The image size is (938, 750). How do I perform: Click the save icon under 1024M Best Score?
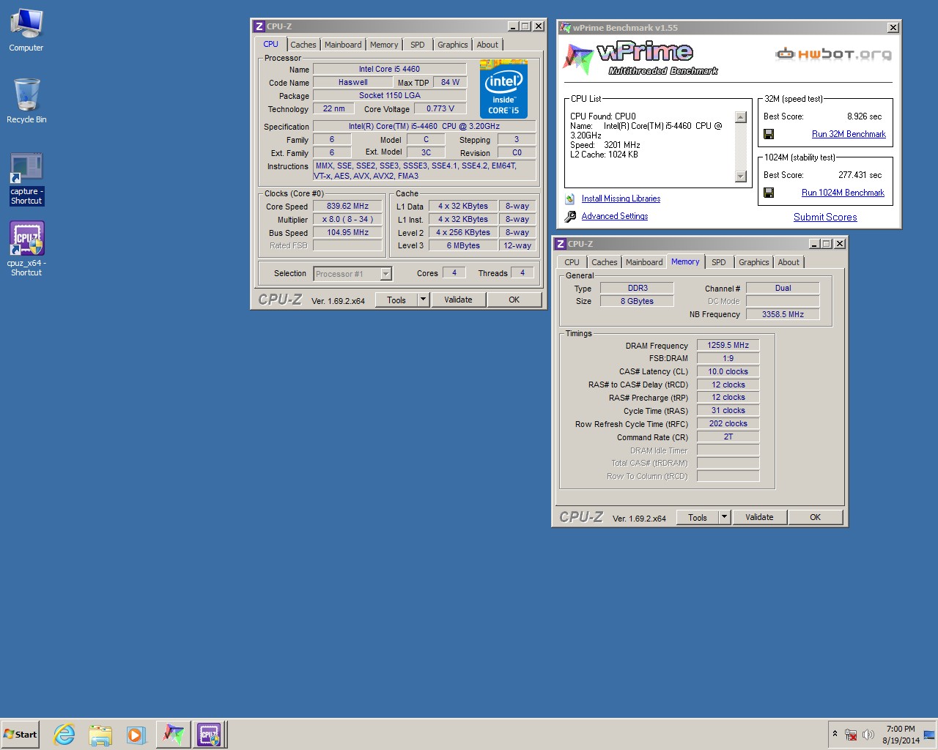769,193
